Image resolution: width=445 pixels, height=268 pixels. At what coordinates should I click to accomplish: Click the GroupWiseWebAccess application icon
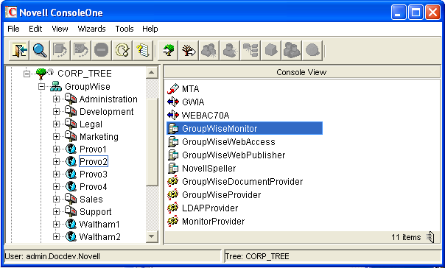173,141
